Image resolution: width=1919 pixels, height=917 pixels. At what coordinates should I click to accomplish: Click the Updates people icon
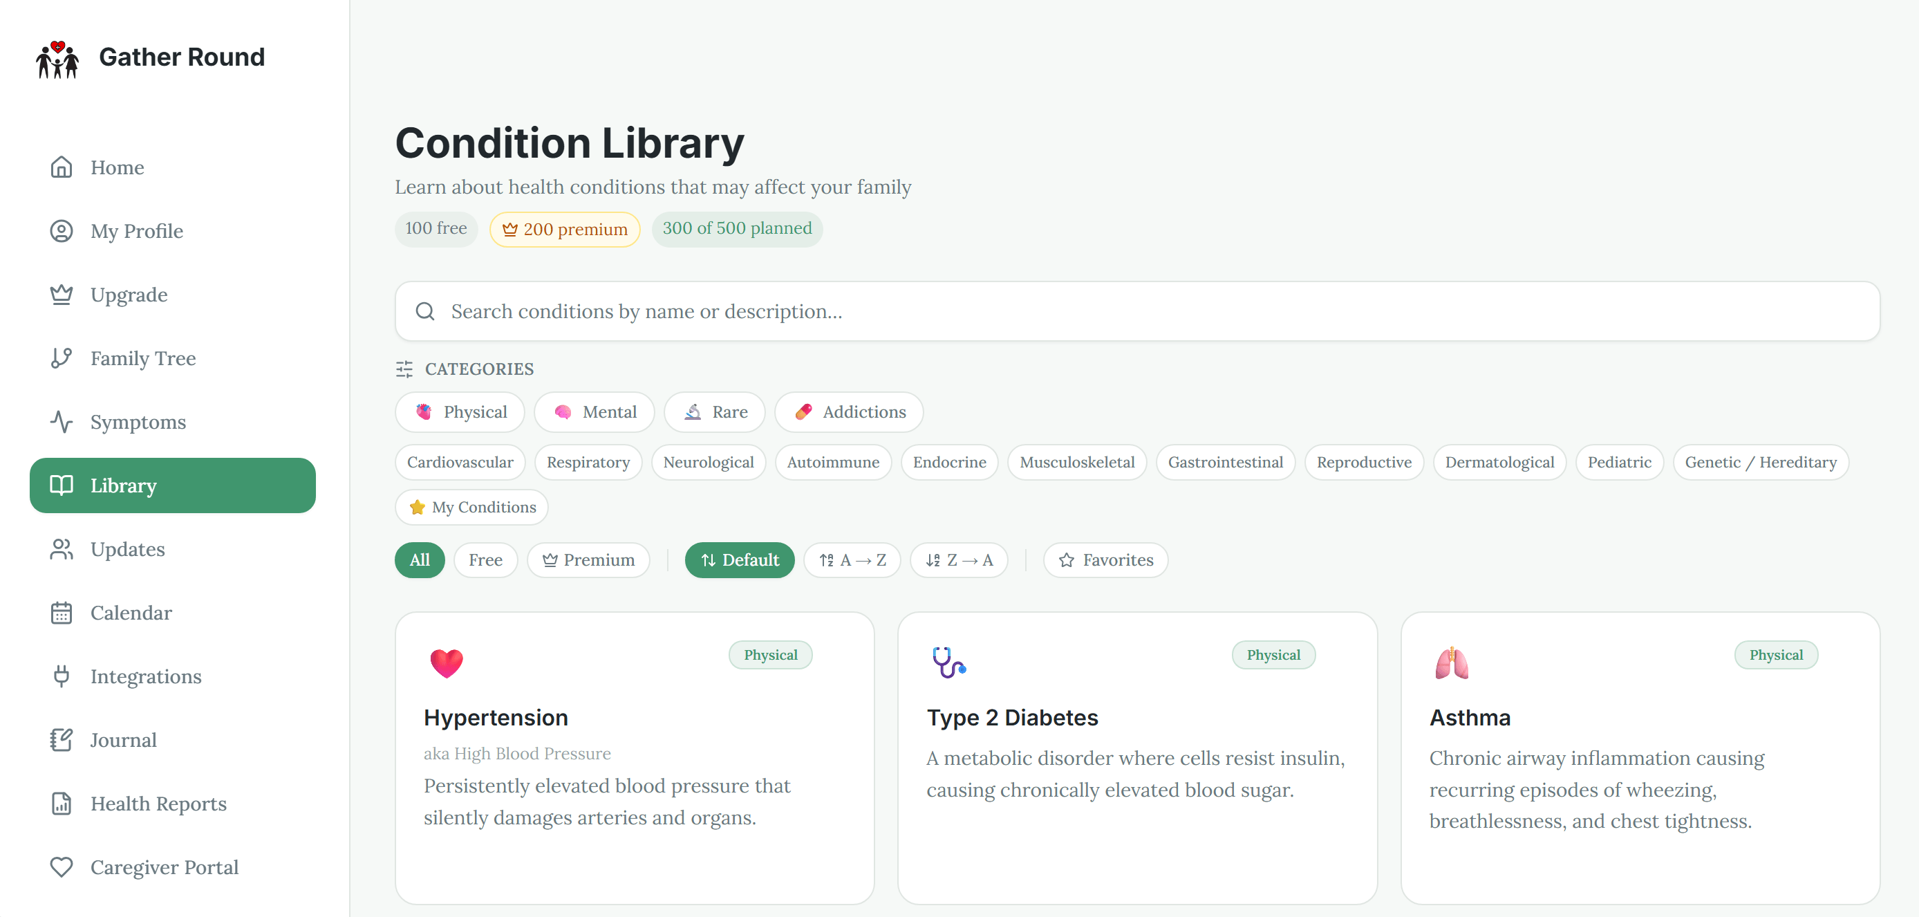point(61,550)
